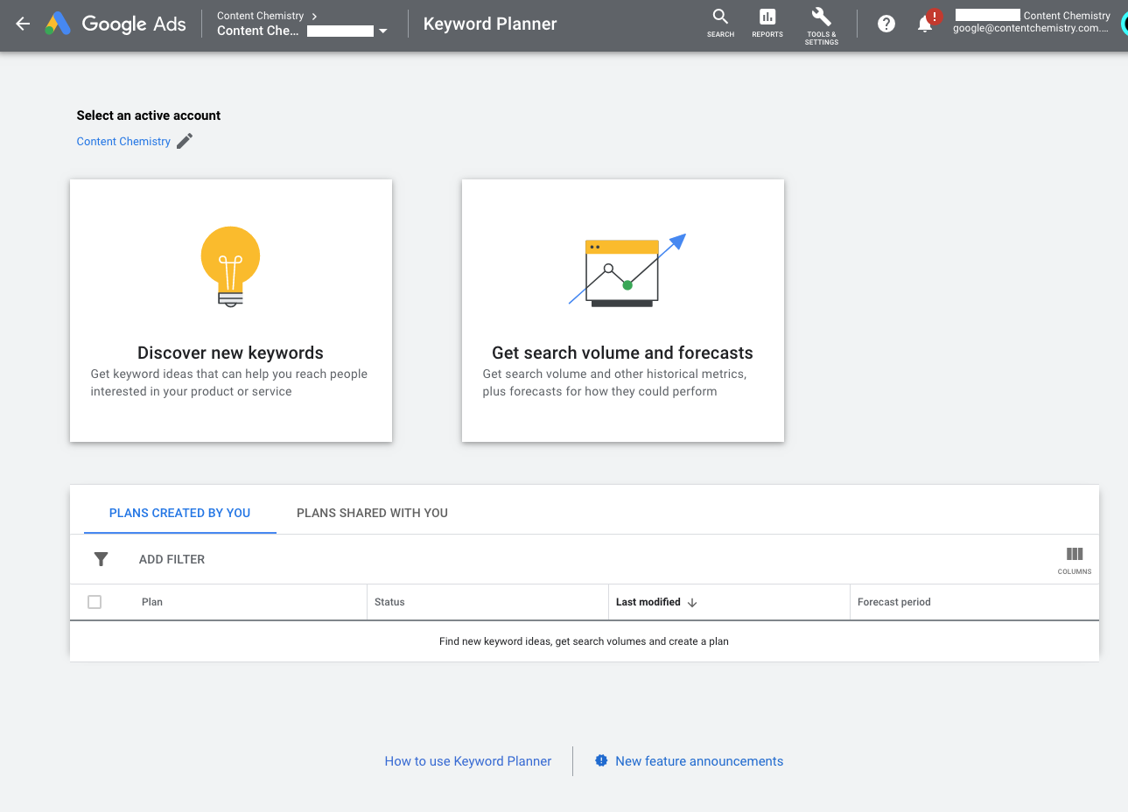Open Get search volume and forecasts card

(623, 311)
